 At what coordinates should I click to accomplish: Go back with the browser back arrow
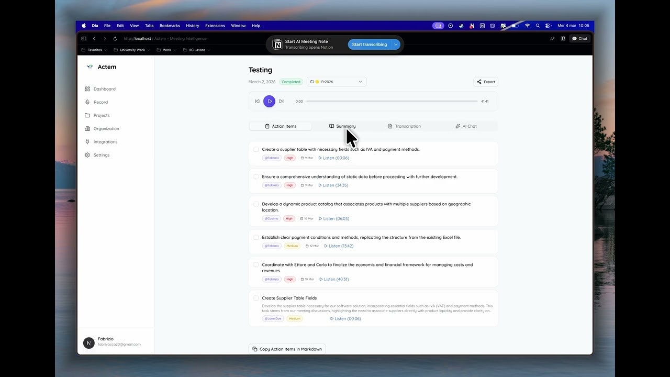[94, 38]
